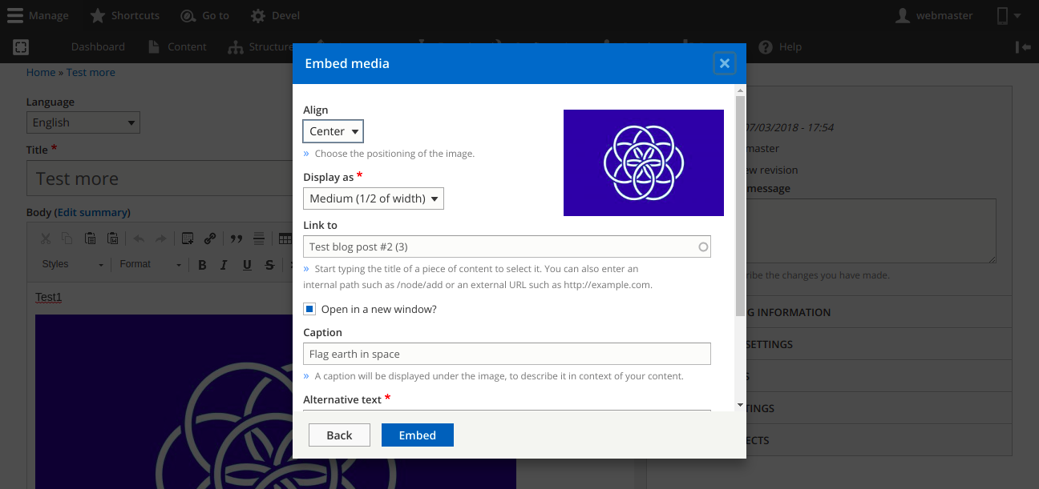This screenshot has height=489, width=1039.
Task: Open the Content menu item
Action: (178, 47)
